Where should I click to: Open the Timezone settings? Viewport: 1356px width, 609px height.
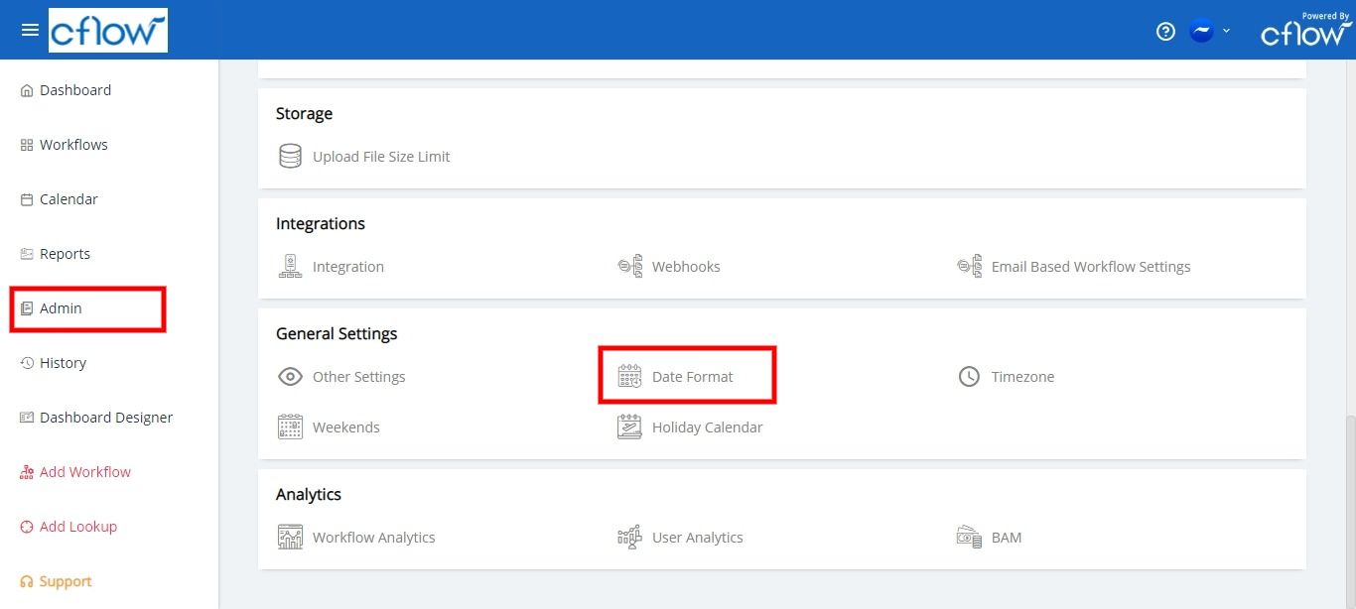1021,376
